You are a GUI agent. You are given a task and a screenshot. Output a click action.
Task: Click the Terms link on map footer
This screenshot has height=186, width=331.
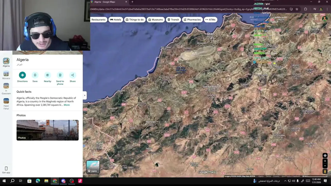[x=268, y=176]
